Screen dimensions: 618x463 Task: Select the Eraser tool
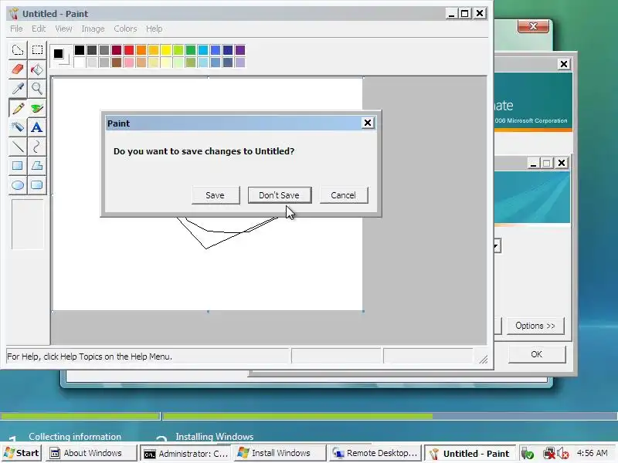click(18, 69)
